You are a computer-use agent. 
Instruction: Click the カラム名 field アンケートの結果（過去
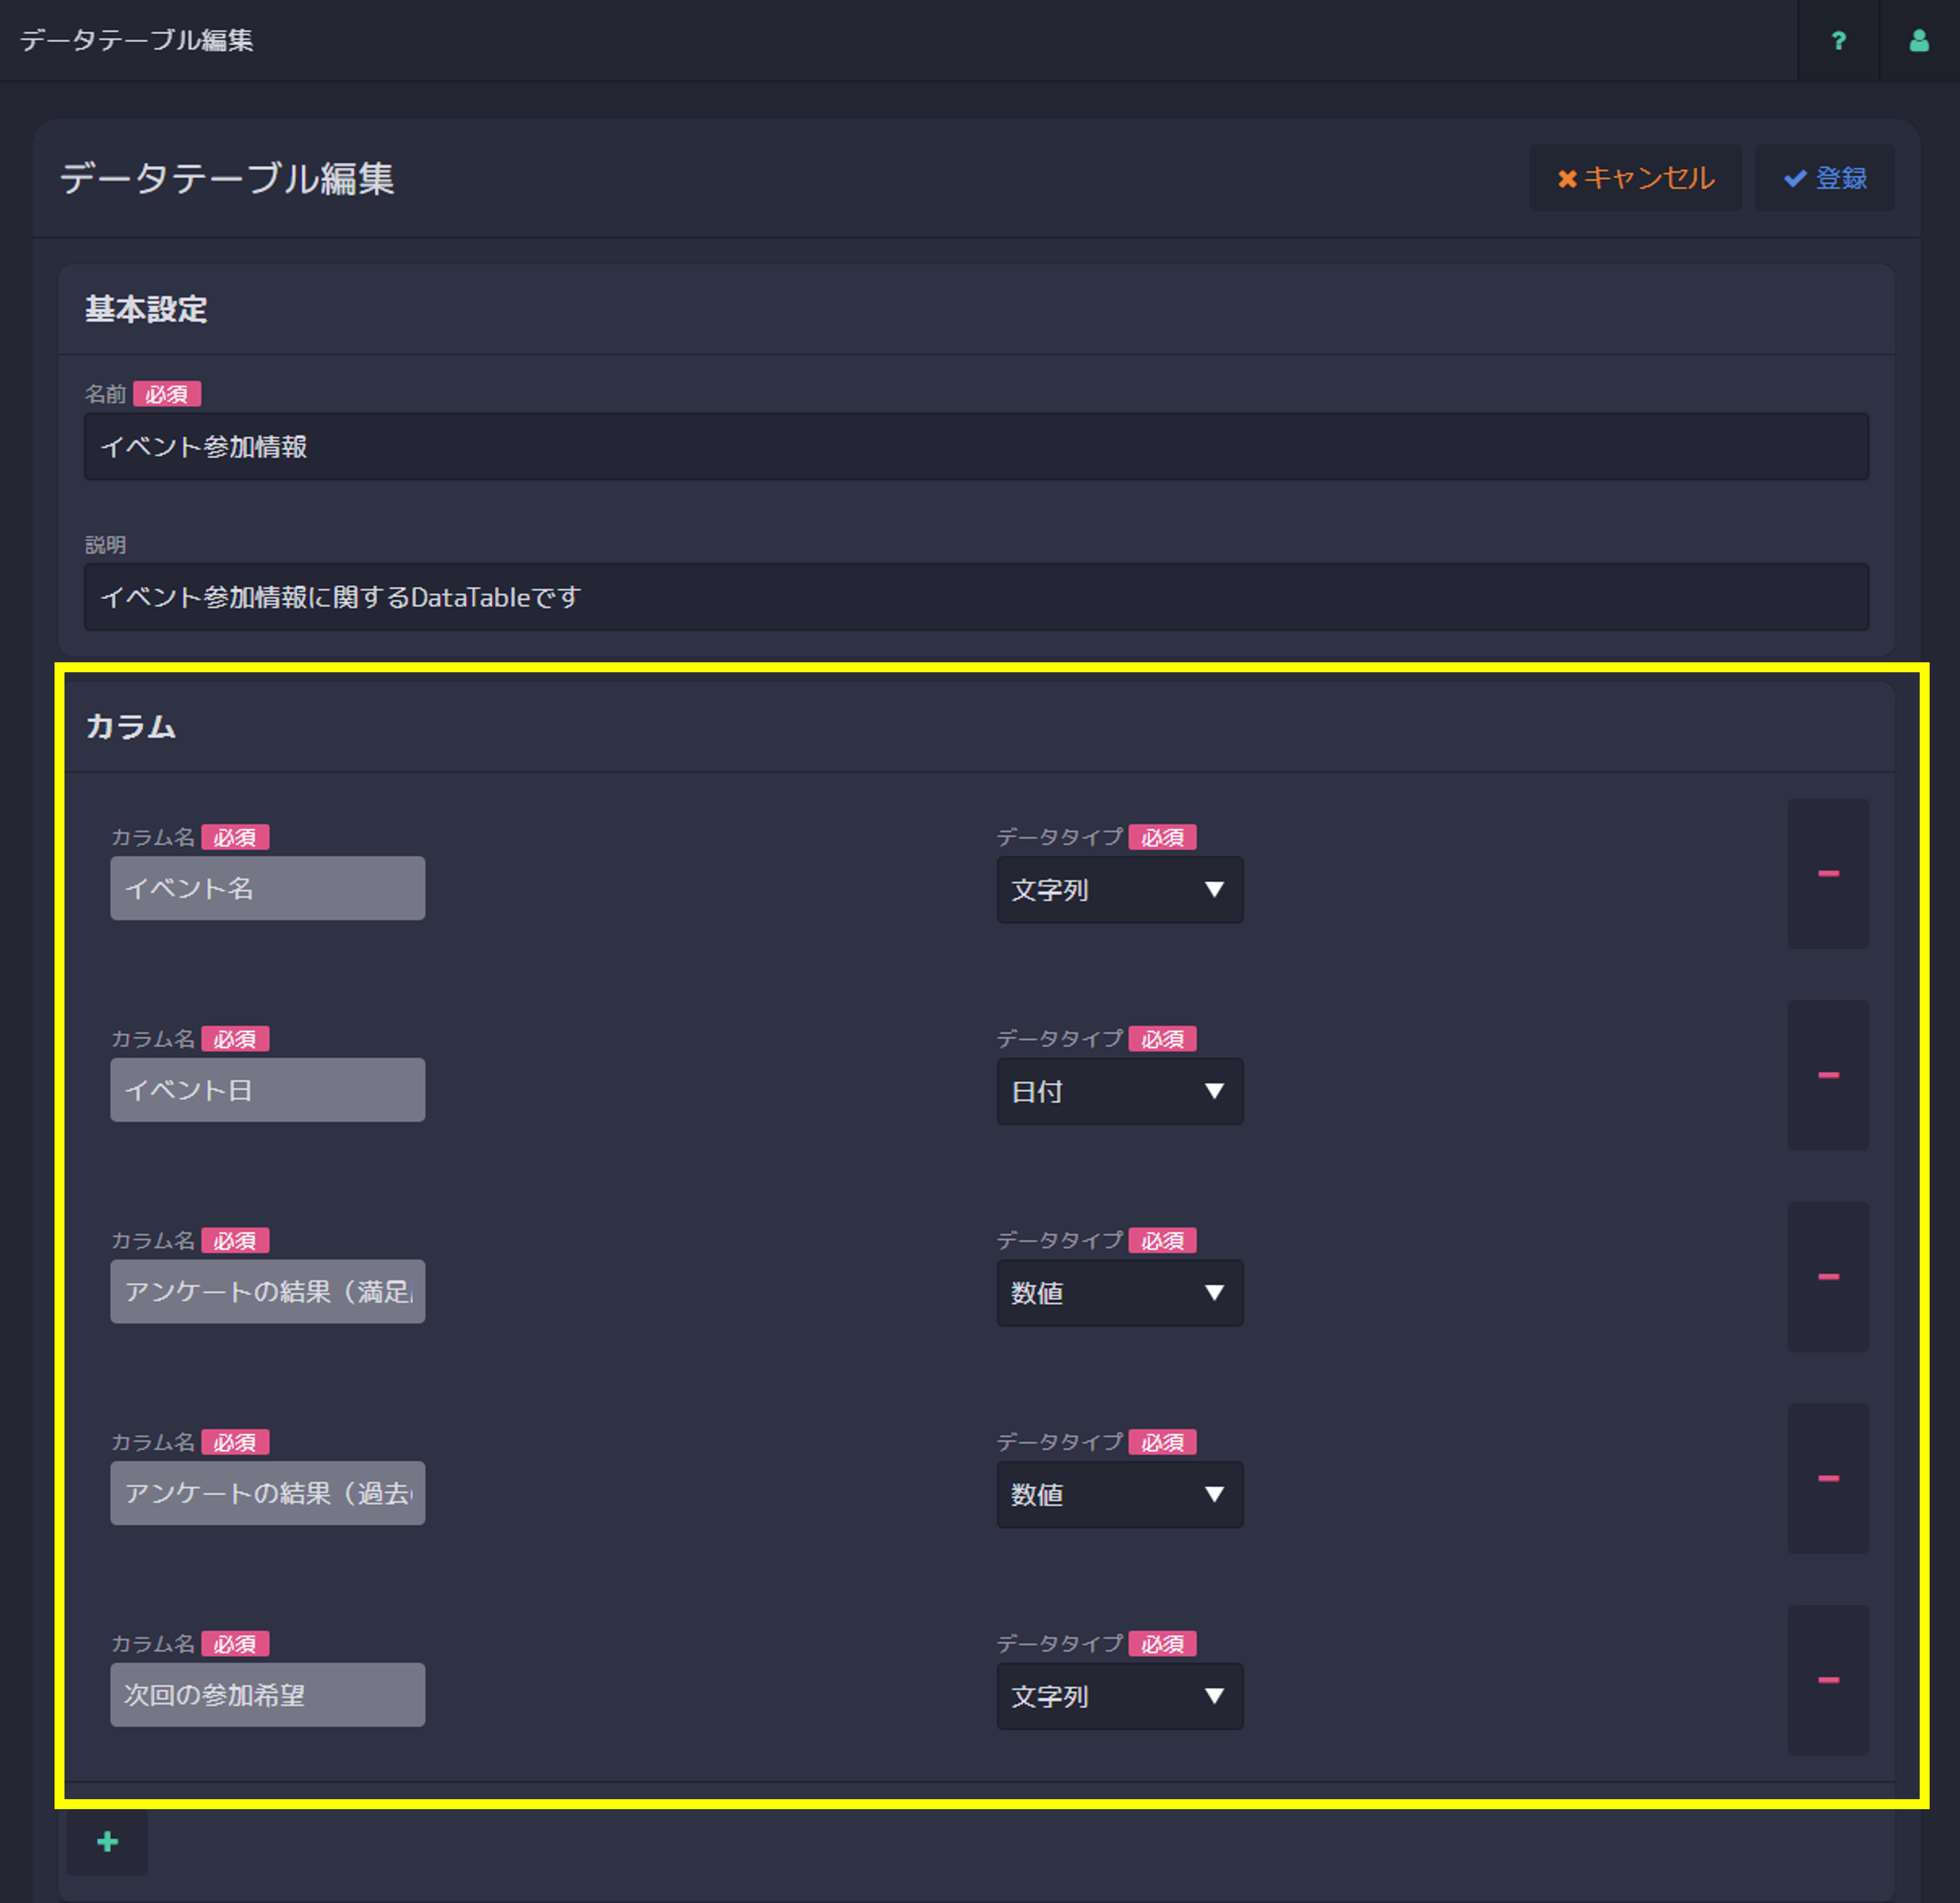(x=268, y=1493)
